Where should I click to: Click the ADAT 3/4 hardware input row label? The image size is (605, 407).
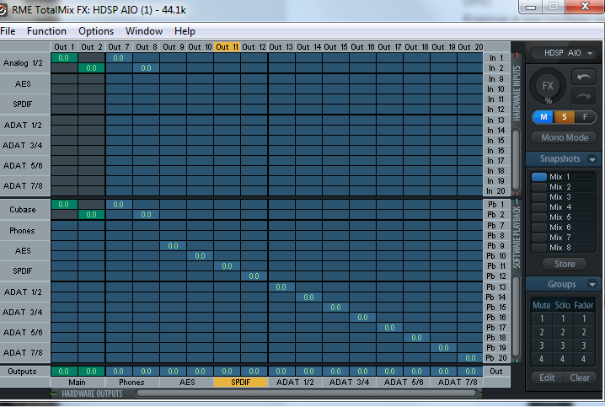[x=23, y=146]
